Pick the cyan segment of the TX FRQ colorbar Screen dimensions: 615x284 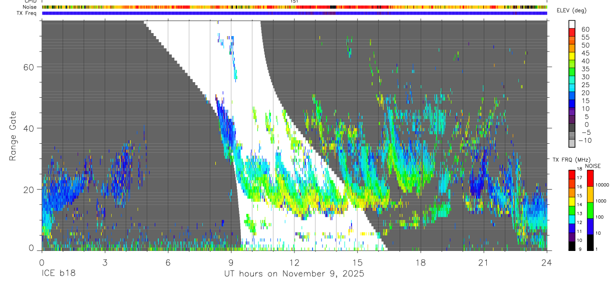[x=572, y=219]
